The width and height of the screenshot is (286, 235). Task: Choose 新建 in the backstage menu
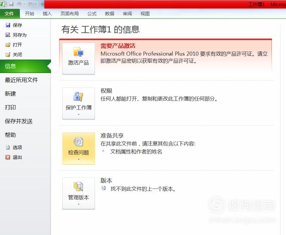11,94
